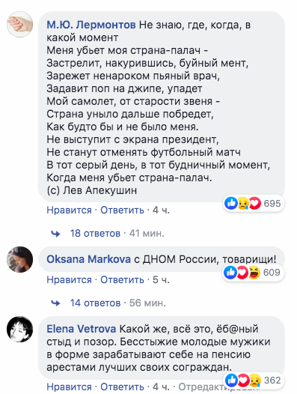
Task: Reply to М.Ю. Лермонтов using Ответить
Action: 122,210
